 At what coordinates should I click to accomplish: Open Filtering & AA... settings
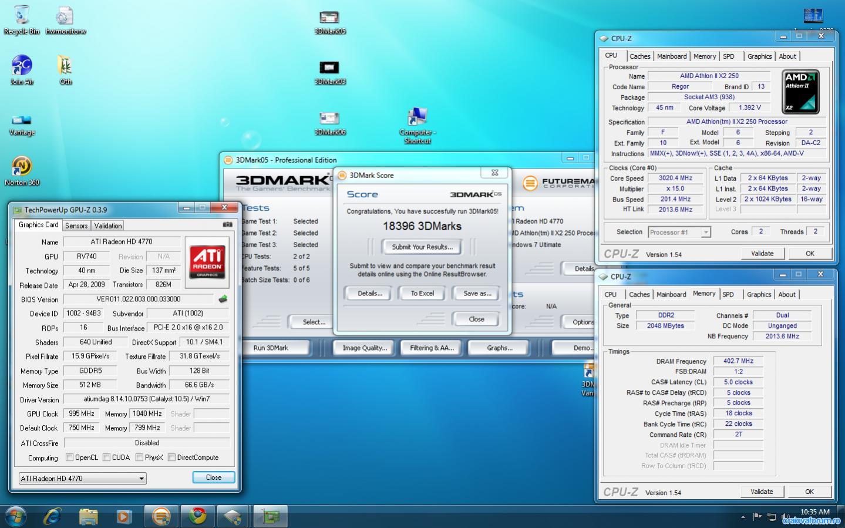click(x=432, y=348)
